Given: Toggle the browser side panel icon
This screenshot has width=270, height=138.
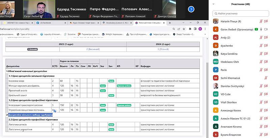Looking at the screenshot, I should click(195, 29).
